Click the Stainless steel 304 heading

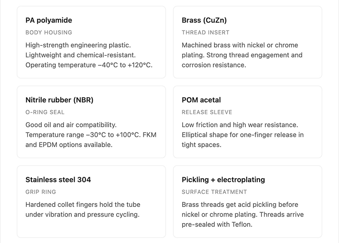[58, 179]
